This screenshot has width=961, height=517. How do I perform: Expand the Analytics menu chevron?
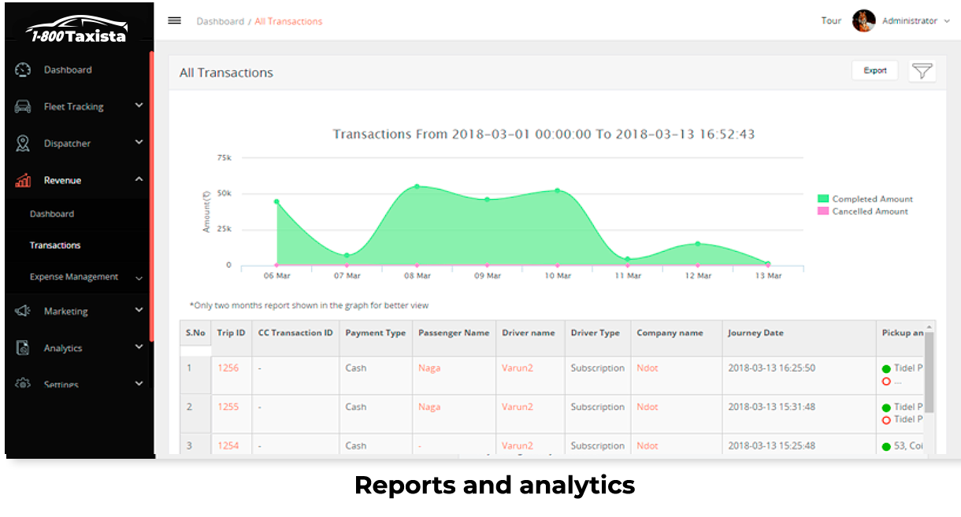pyautogui.click(x=139, y=347)
